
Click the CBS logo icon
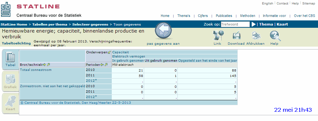[x=6, y=10]
